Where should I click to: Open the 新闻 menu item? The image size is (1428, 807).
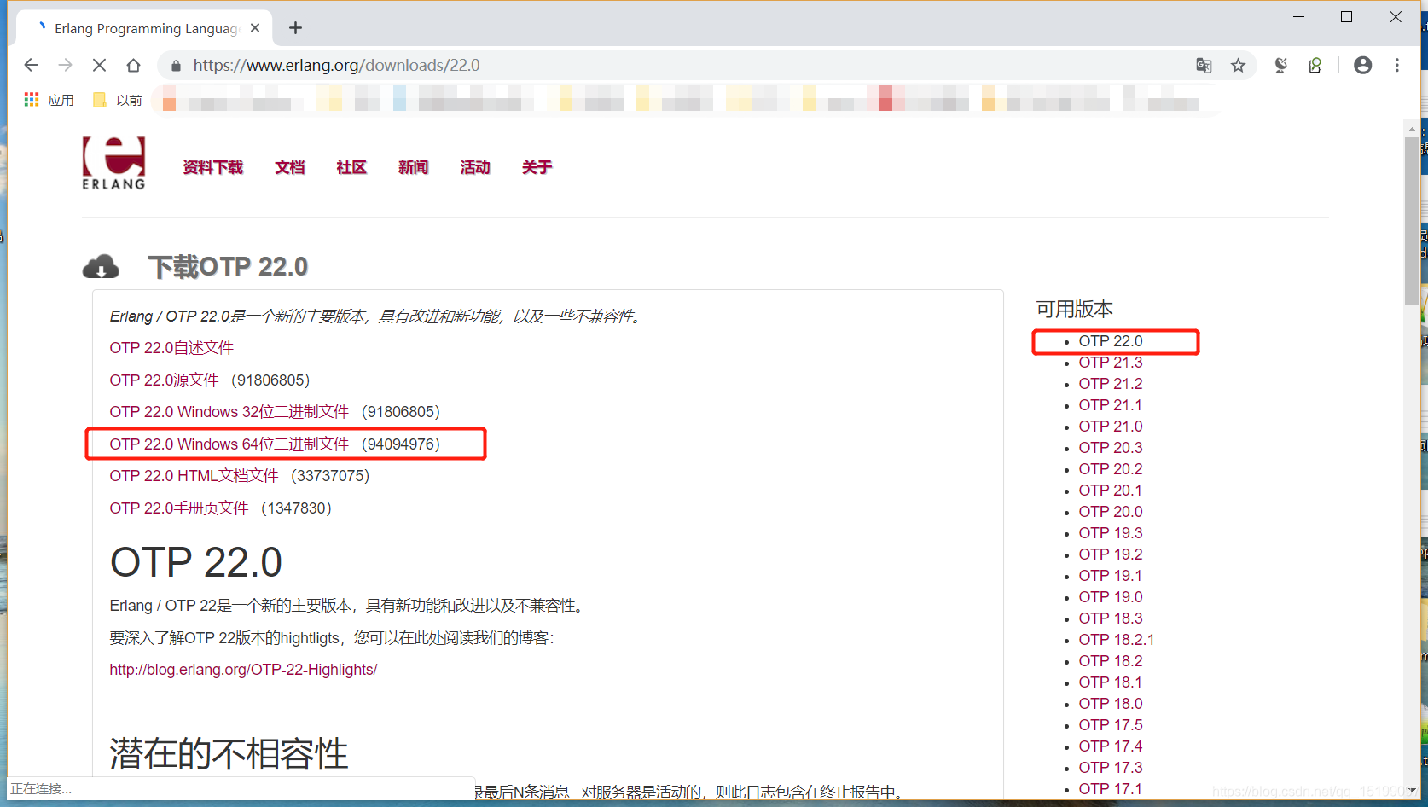[413, 167]
